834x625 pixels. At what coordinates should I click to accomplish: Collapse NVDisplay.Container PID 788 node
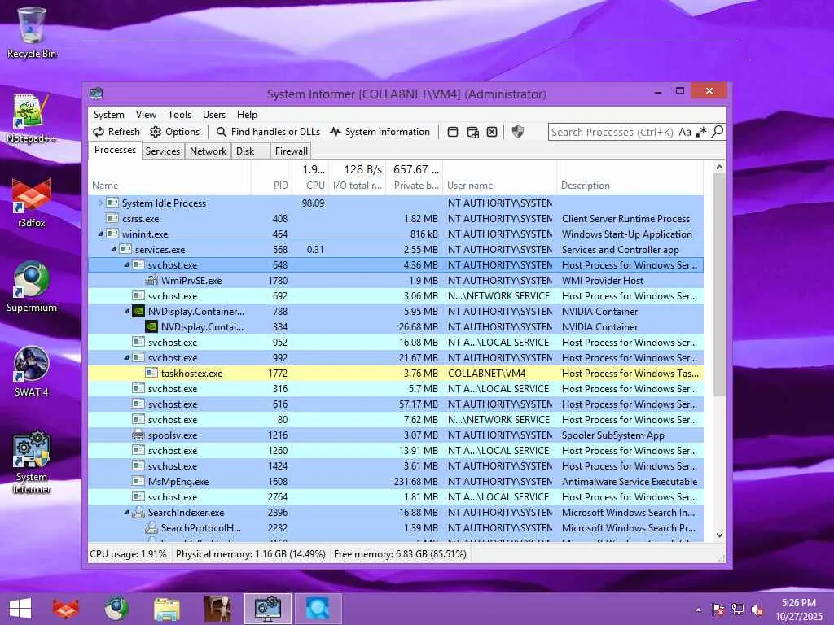tap(126, 312)
